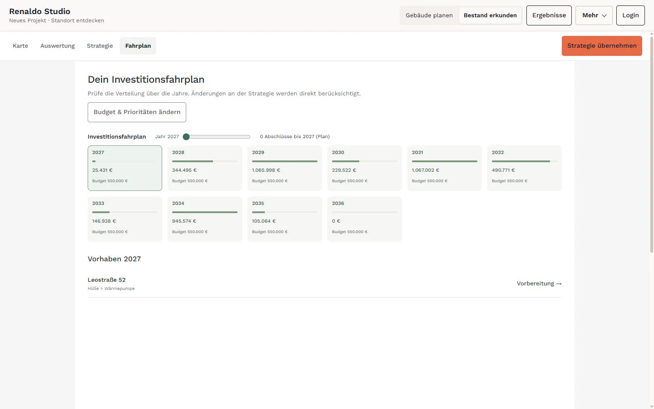The width and height of the screenshot is (654, 409).
Task: Click the Login button
Action: click(x=630, y=15)
